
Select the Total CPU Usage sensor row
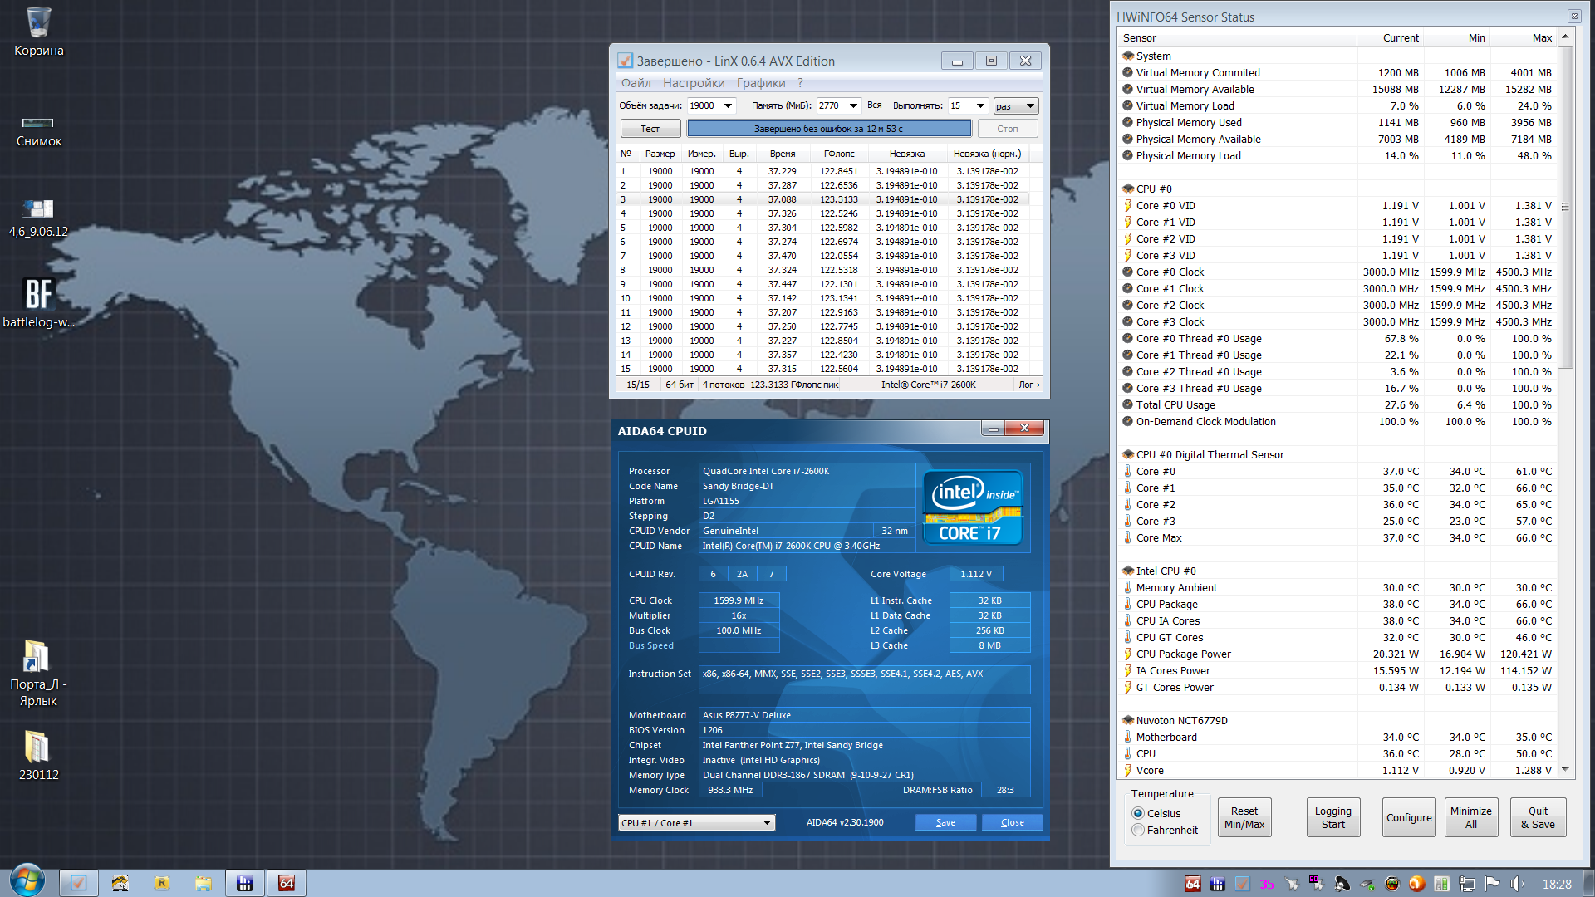pos(1337,404)
